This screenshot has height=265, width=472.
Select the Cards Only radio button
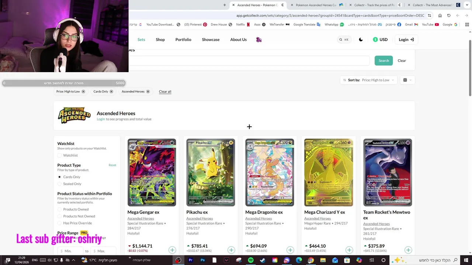coord(59,177)
